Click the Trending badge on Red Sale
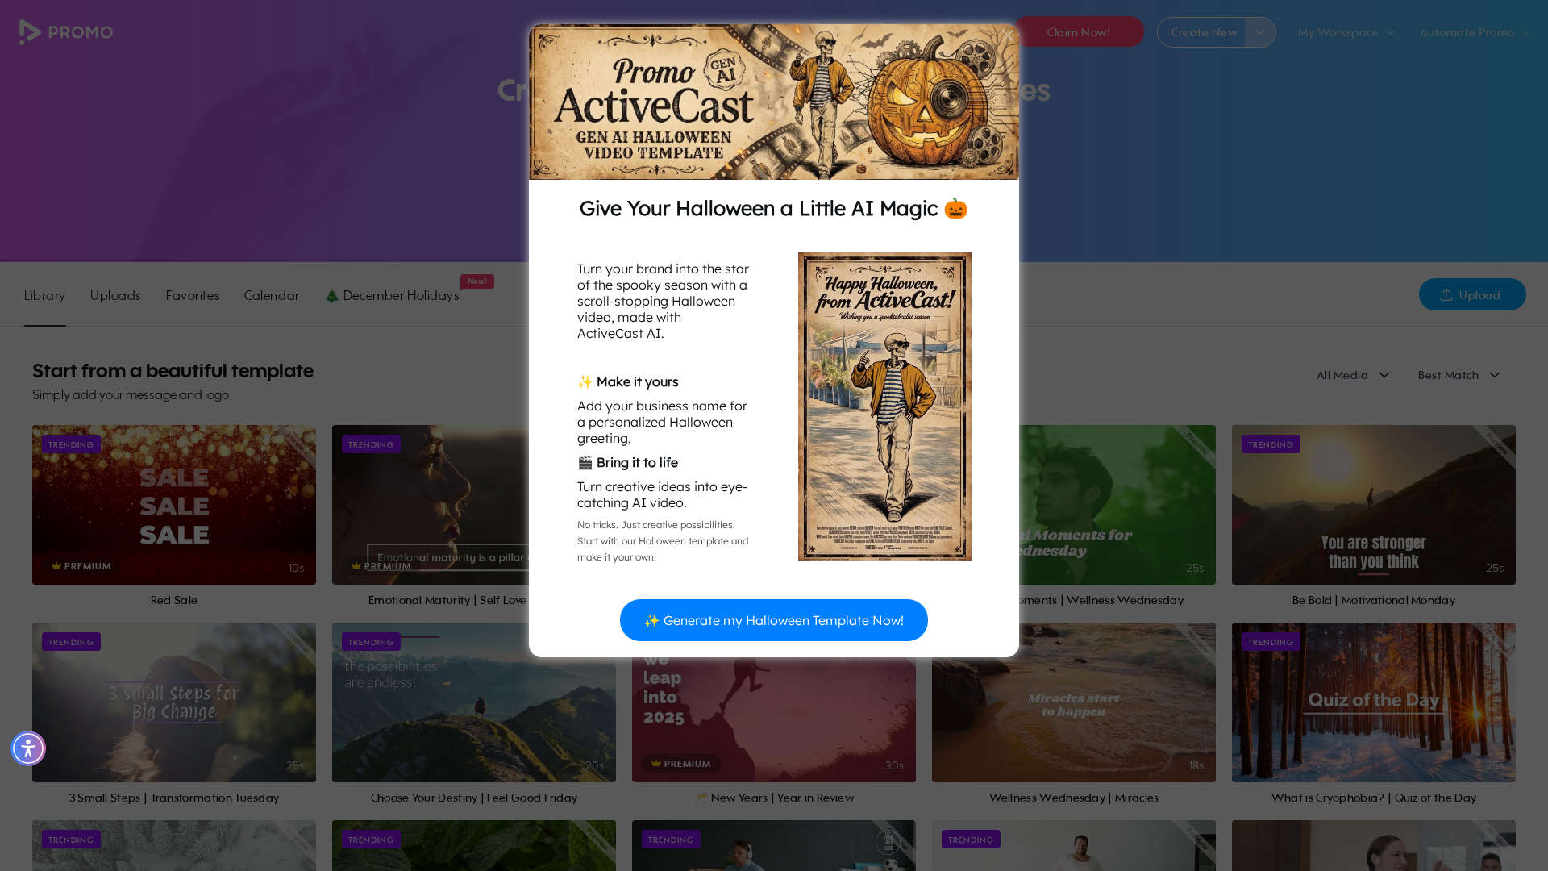 (x=71, y=444)
